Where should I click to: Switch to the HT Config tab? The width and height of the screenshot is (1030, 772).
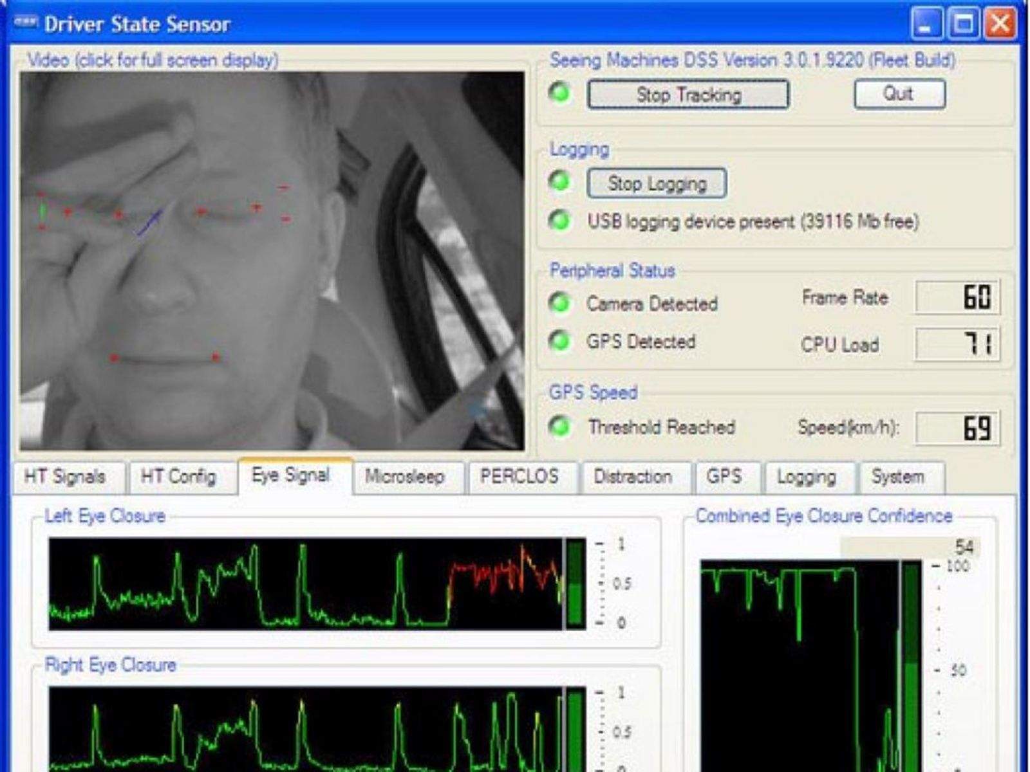[x=178, y=477]
